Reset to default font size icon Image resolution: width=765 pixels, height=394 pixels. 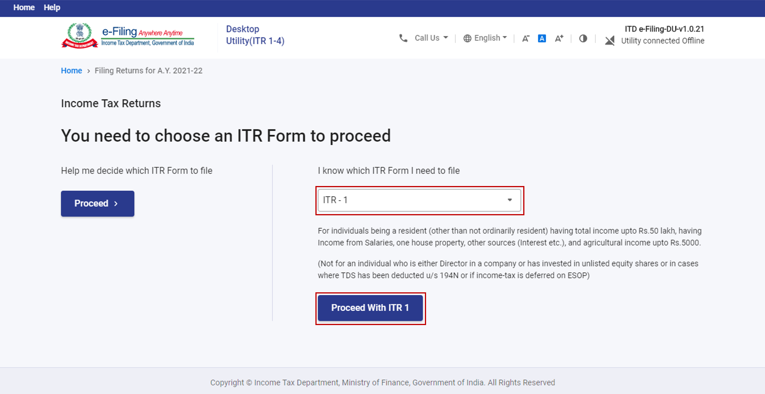tap(542, 38)
